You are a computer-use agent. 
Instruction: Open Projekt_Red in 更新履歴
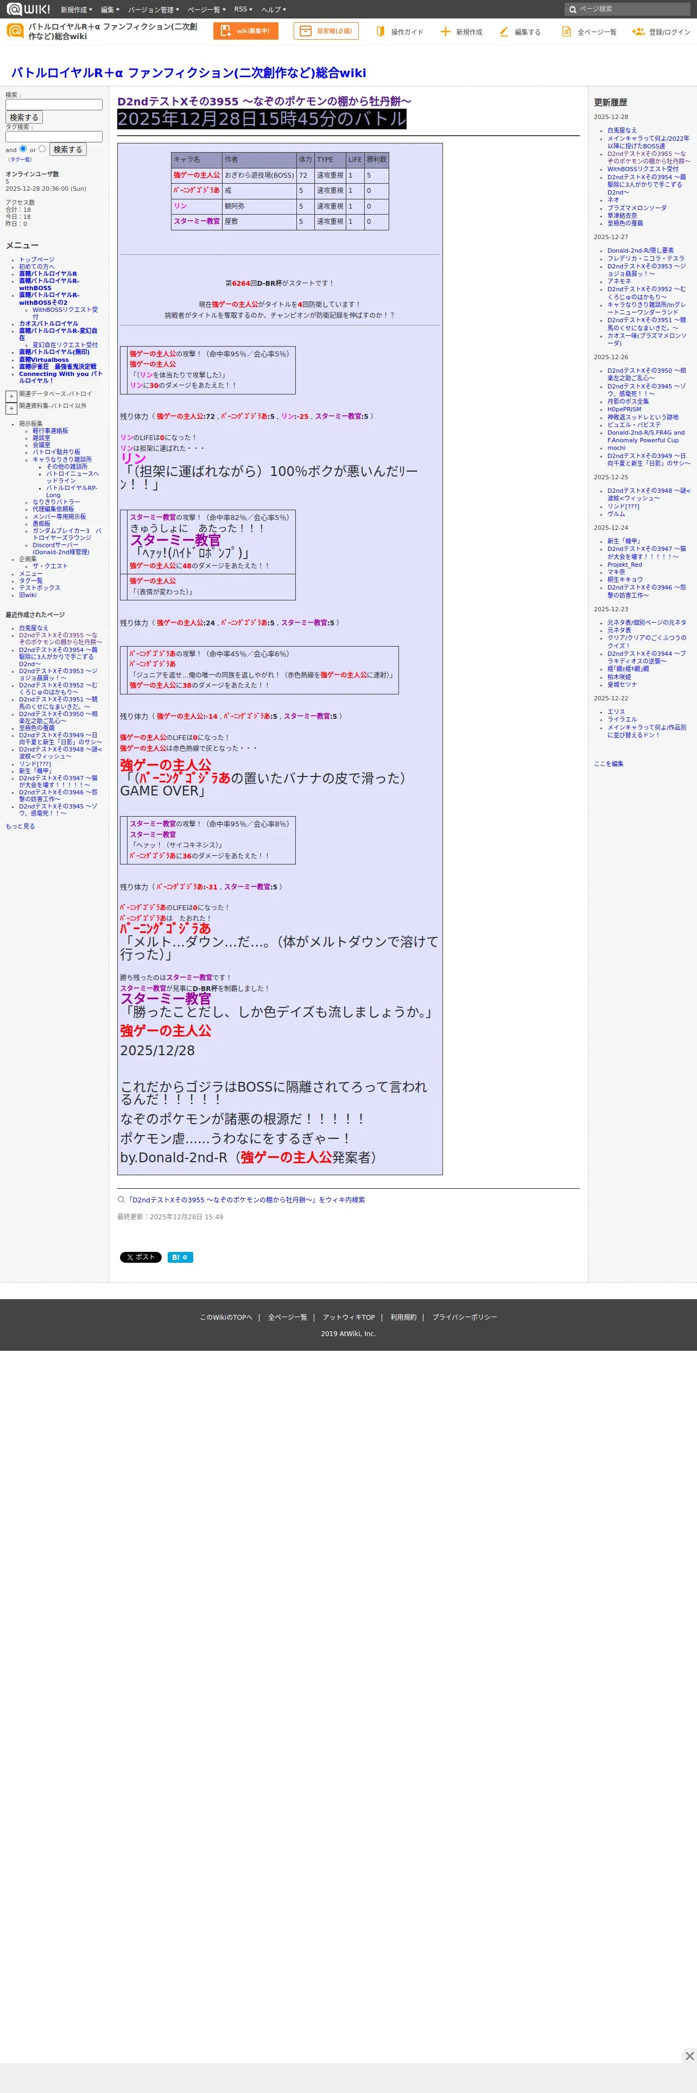tap(625, 565)
